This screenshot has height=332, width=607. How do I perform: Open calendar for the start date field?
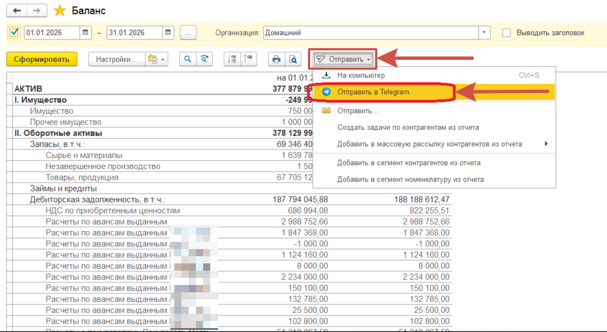pyautogui.click(x=85, y=33)
